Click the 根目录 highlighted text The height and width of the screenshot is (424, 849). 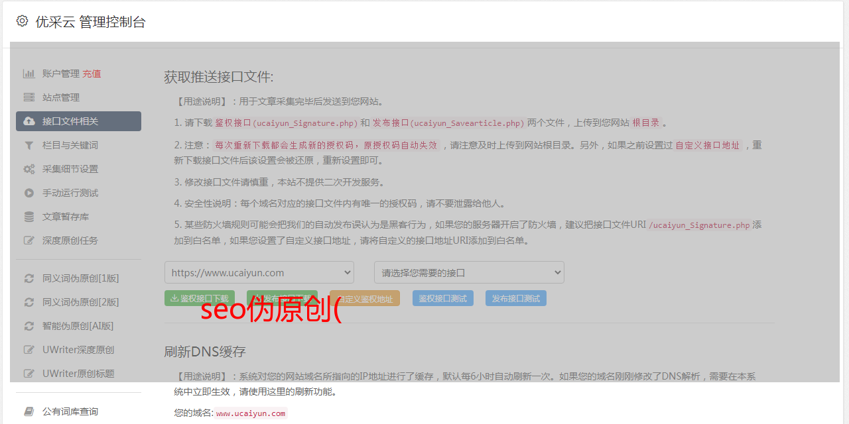click(646, 123)
